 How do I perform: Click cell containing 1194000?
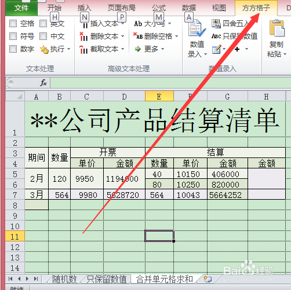click(124, 179)
